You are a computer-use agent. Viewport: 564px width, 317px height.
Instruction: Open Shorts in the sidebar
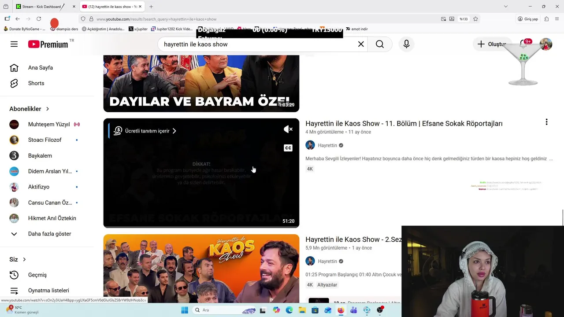pos(36,83)
